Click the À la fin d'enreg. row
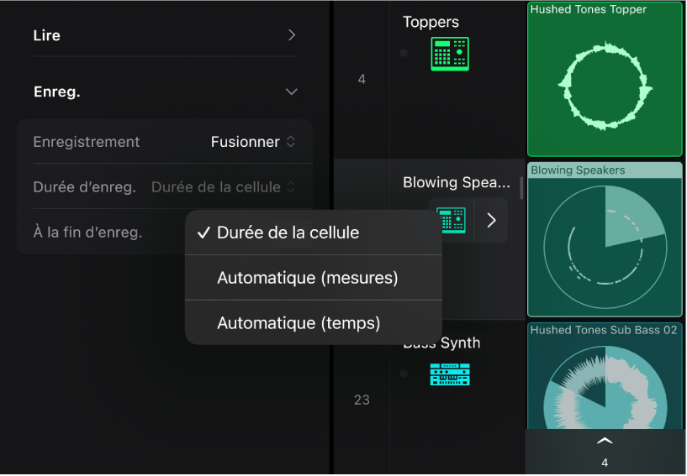Image resolution: width=687 pixels, height=476 pixels. click(87, 233)
